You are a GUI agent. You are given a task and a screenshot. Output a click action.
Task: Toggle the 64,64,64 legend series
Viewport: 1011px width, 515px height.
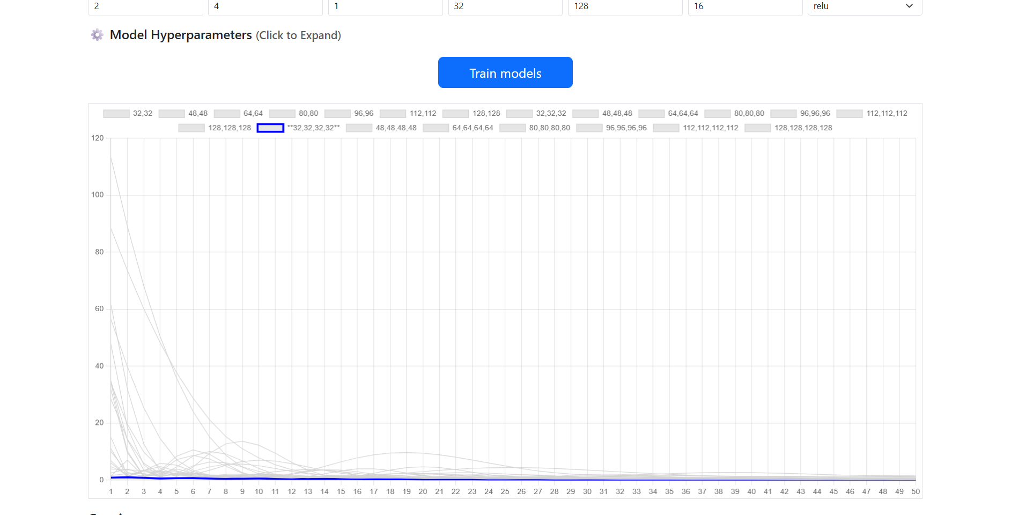click(668, 114)
